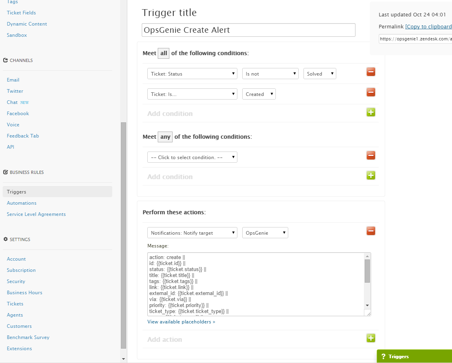Toggle the "any" conditions matcher
452x363 pixels.
pyautogui.click(x=165, y=137)
